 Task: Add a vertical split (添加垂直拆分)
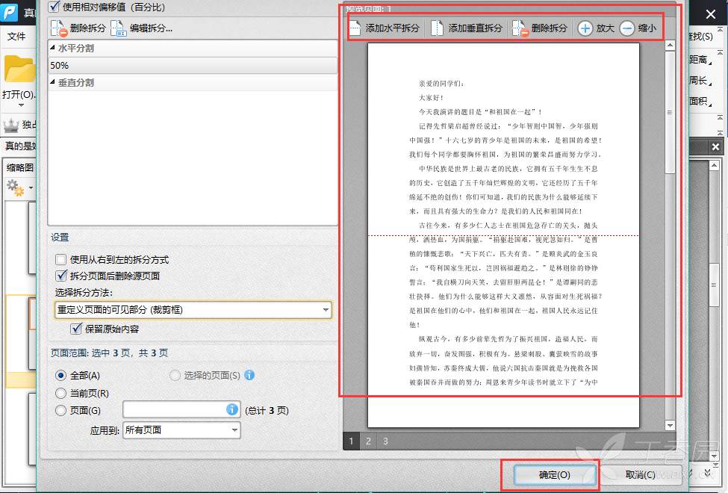point(467,28)
